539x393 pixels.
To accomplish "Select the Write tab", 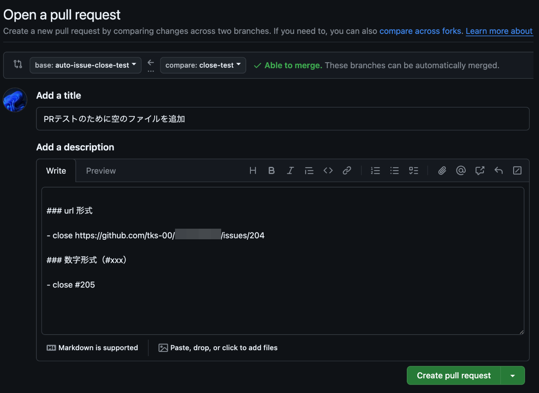I will tap(56, 170).
